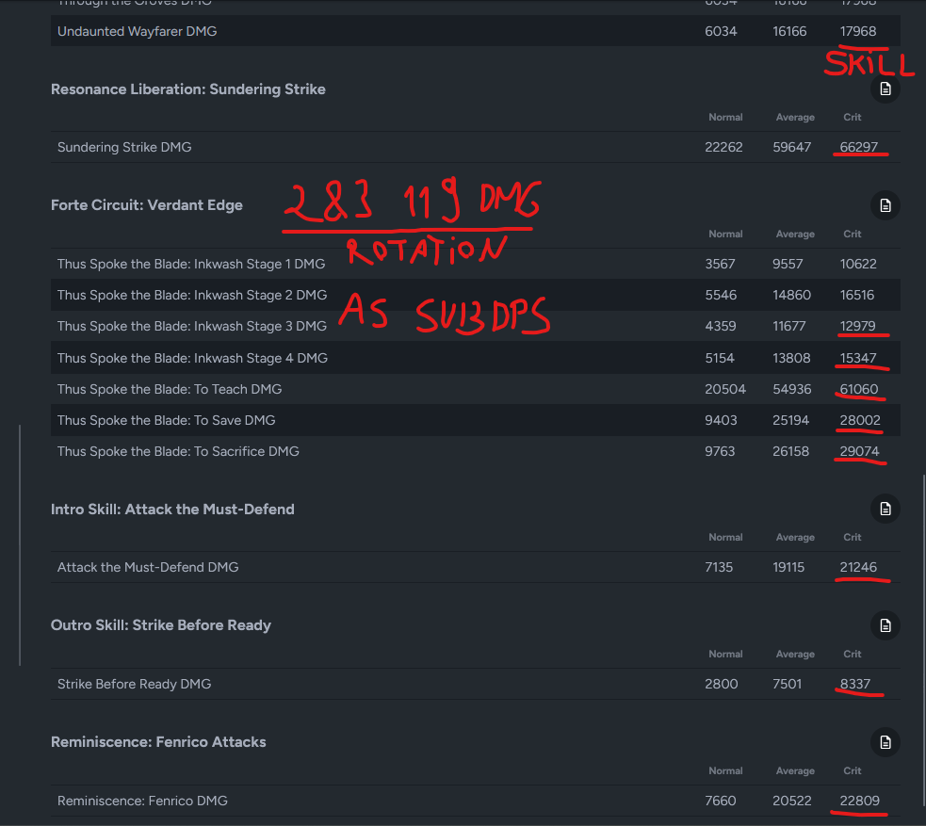Click Inkwash Stage 3 crit value 12979
The width and height of the screenshot is (926, 826).
[x=857, y=326]
